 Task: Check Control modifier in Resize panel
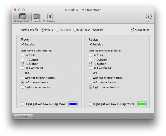tap(90, 59)
